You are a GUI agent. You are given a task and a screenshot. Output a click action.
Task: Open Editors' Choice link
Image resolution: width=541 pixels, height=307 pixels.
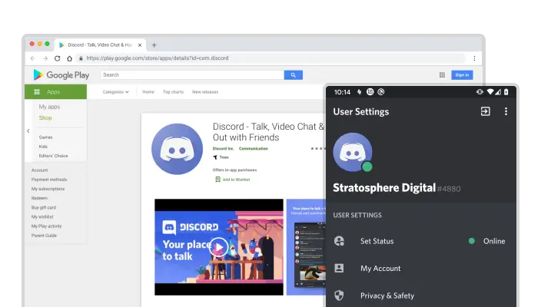[53, 156]
